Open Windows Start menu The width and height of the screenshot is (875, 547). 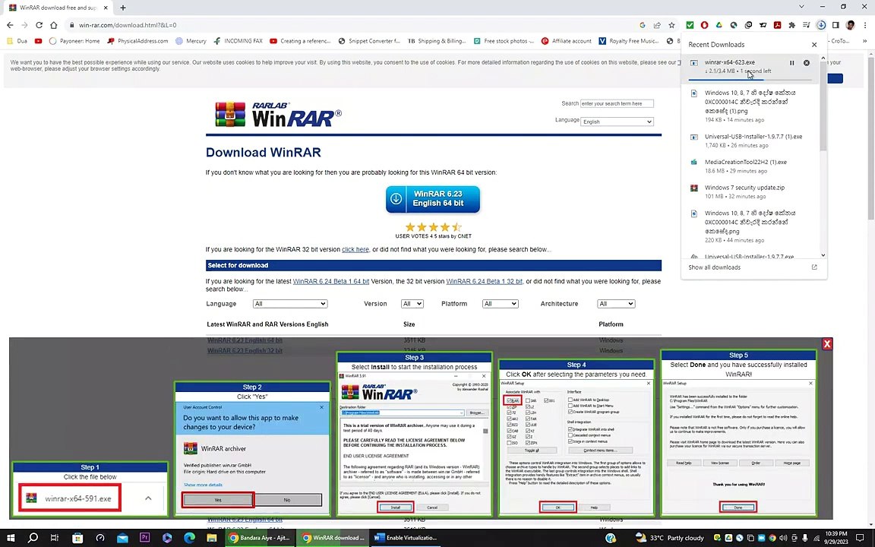point(11,538)
